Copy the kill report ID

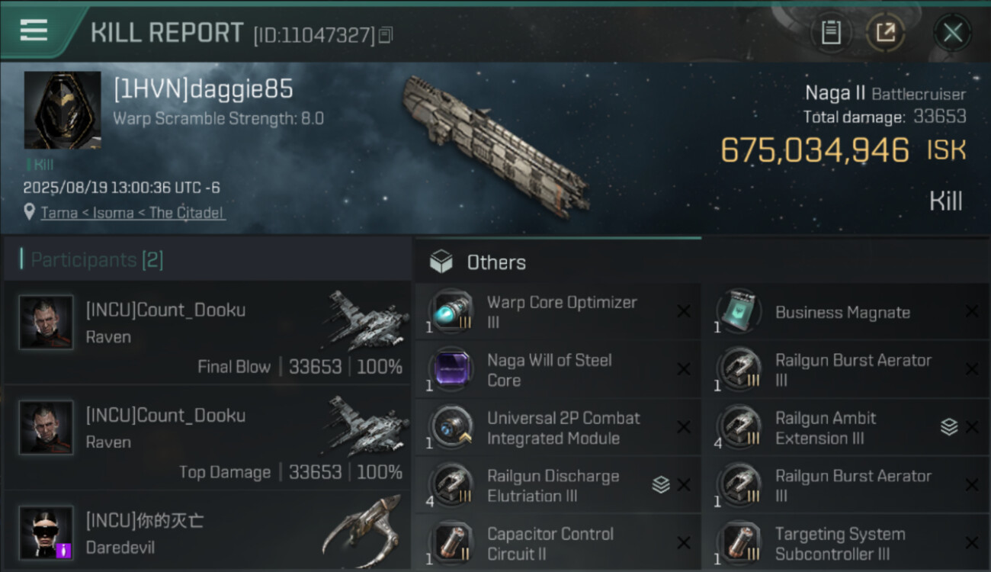pyautogui.click(x=386, y=35)
